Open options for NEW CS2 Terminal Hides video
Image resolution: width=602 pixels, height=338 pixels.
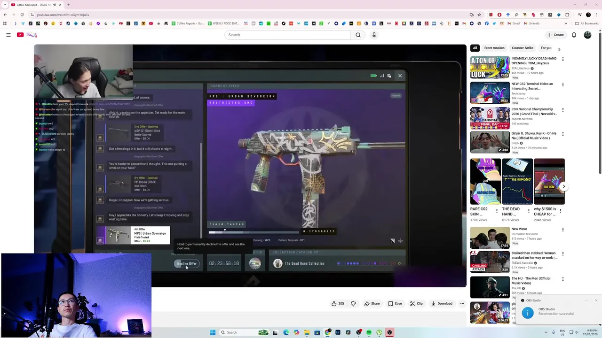pyautogui.click(x=562, y=84)
